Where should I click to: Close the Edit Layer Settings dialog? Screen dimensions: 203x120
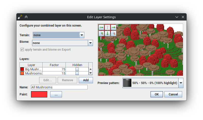(183, 17)
